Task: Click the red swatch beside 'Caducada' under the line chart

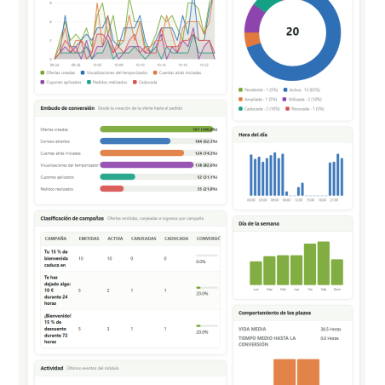Action: pyautogui.click(x=135, y=83)
